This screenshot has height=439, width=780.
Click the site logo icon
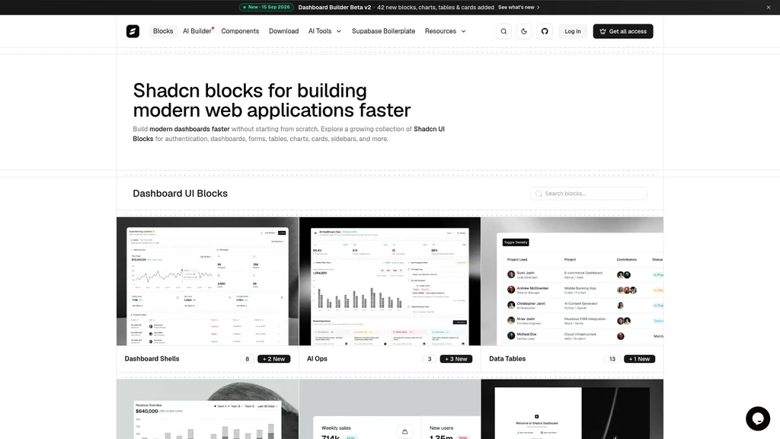click(x=133, y=31)
